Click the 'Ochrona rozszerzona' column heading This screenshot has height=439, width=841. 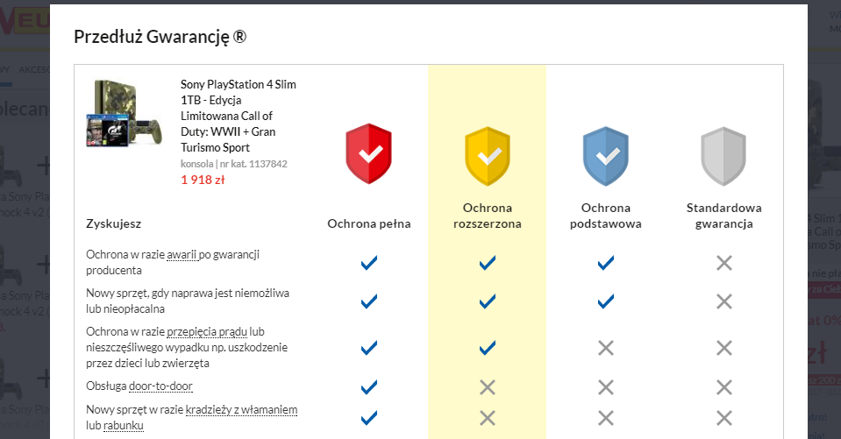(x=488, y=216)
